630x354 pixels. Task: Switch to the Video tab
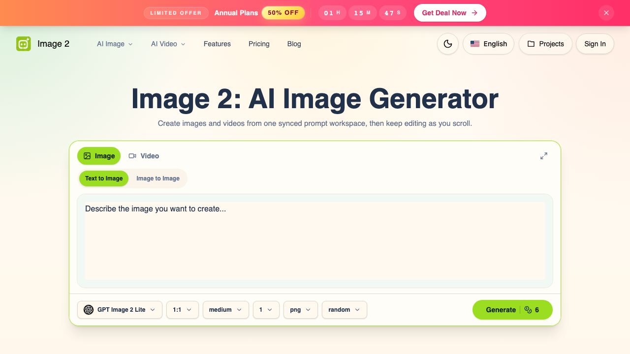point(144,156)
